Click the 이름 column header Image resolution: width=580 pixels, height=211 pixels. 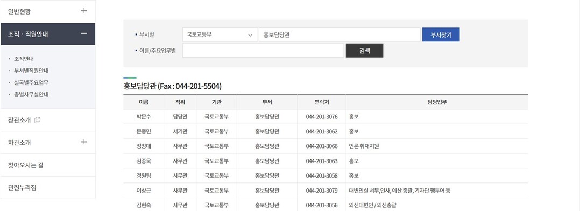click(x=144, y=102)
